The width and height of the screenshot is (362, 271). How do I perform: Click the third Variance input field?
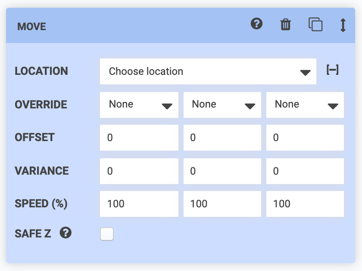[305, 171]
